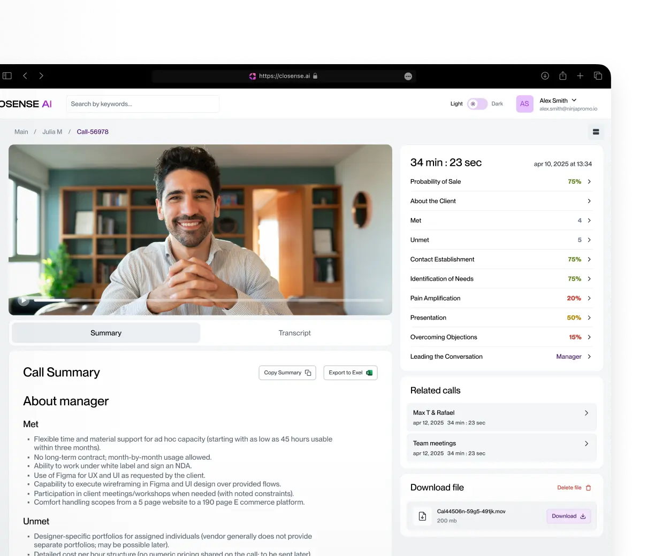Seek along the video progress bar
Viewport: 655px width, 556px height.
[209, 300]
